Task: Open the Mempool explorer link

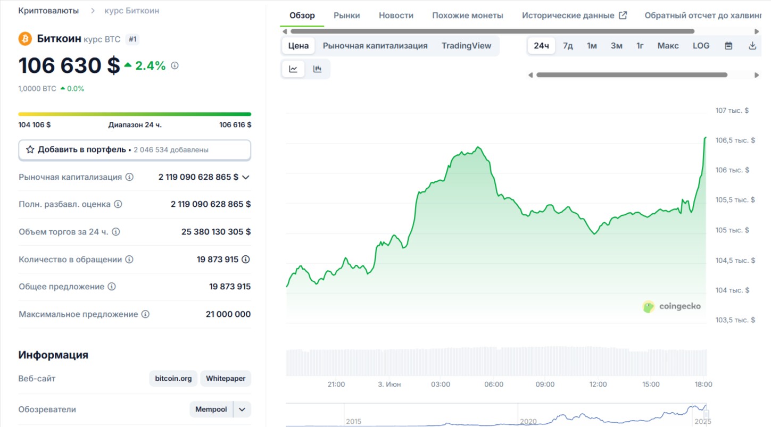Action: [x=211, y=409]
